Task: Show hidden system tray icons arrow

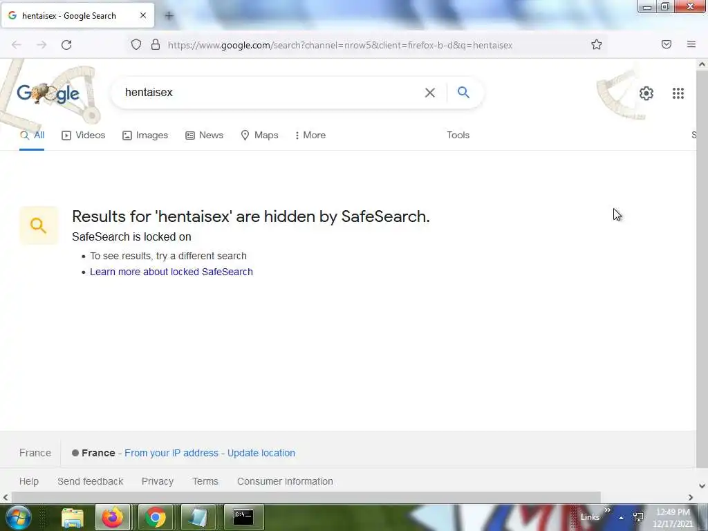Action: (621, 518)
